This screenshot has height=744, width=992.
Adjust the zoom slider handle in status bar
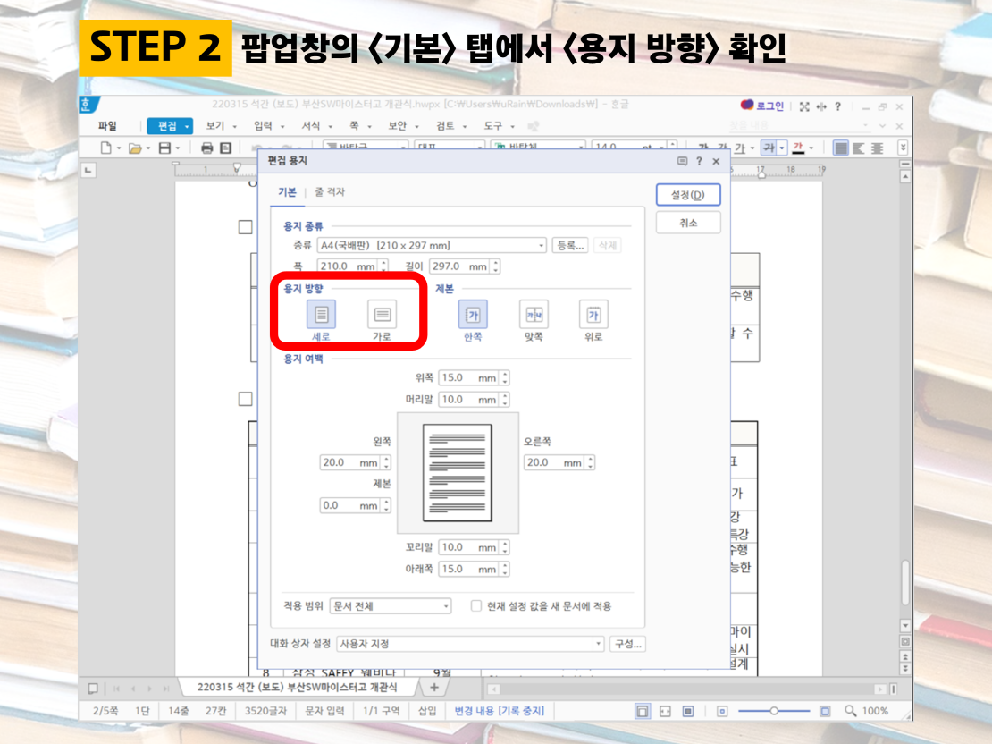coord(773,711)
